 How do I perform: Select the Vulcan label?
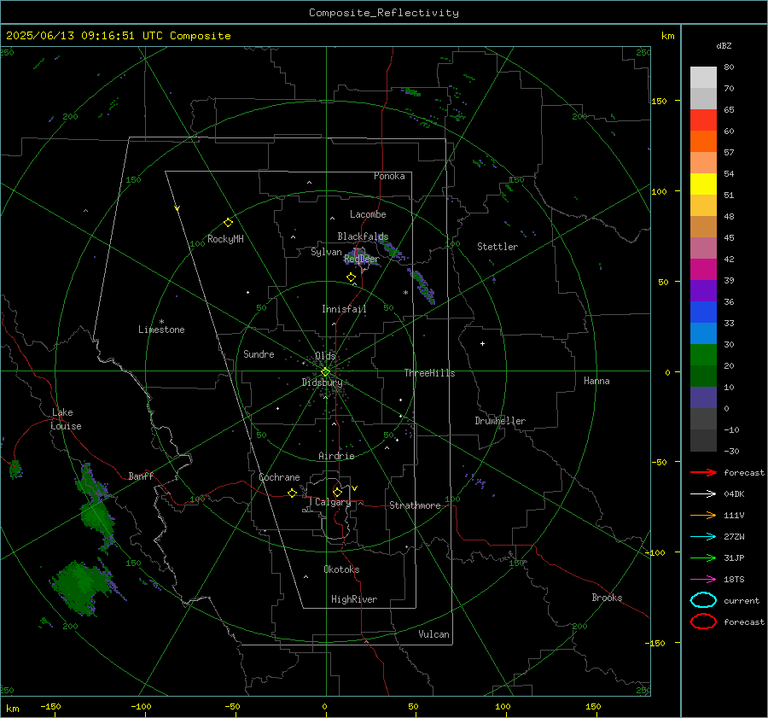coord(433,634)
